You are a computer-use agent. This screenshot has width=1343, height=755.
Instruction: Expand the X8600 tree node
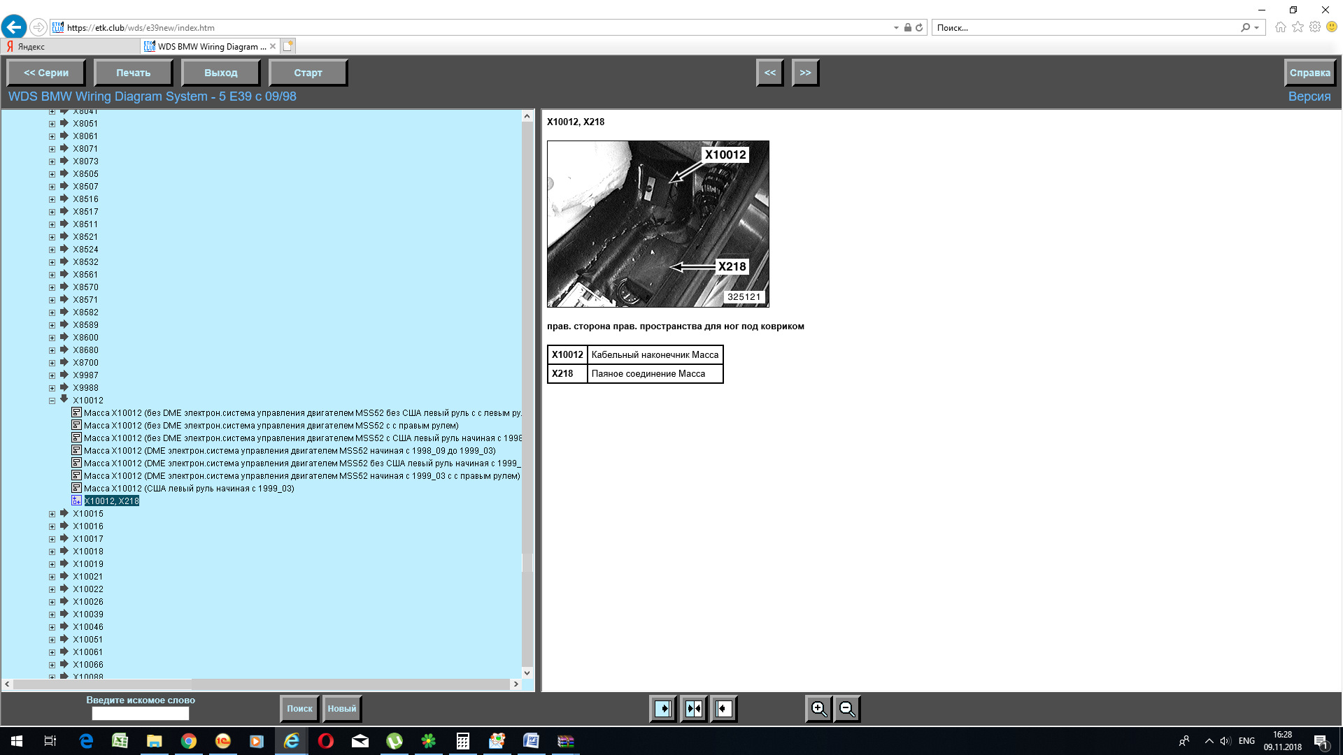(52, 338)
